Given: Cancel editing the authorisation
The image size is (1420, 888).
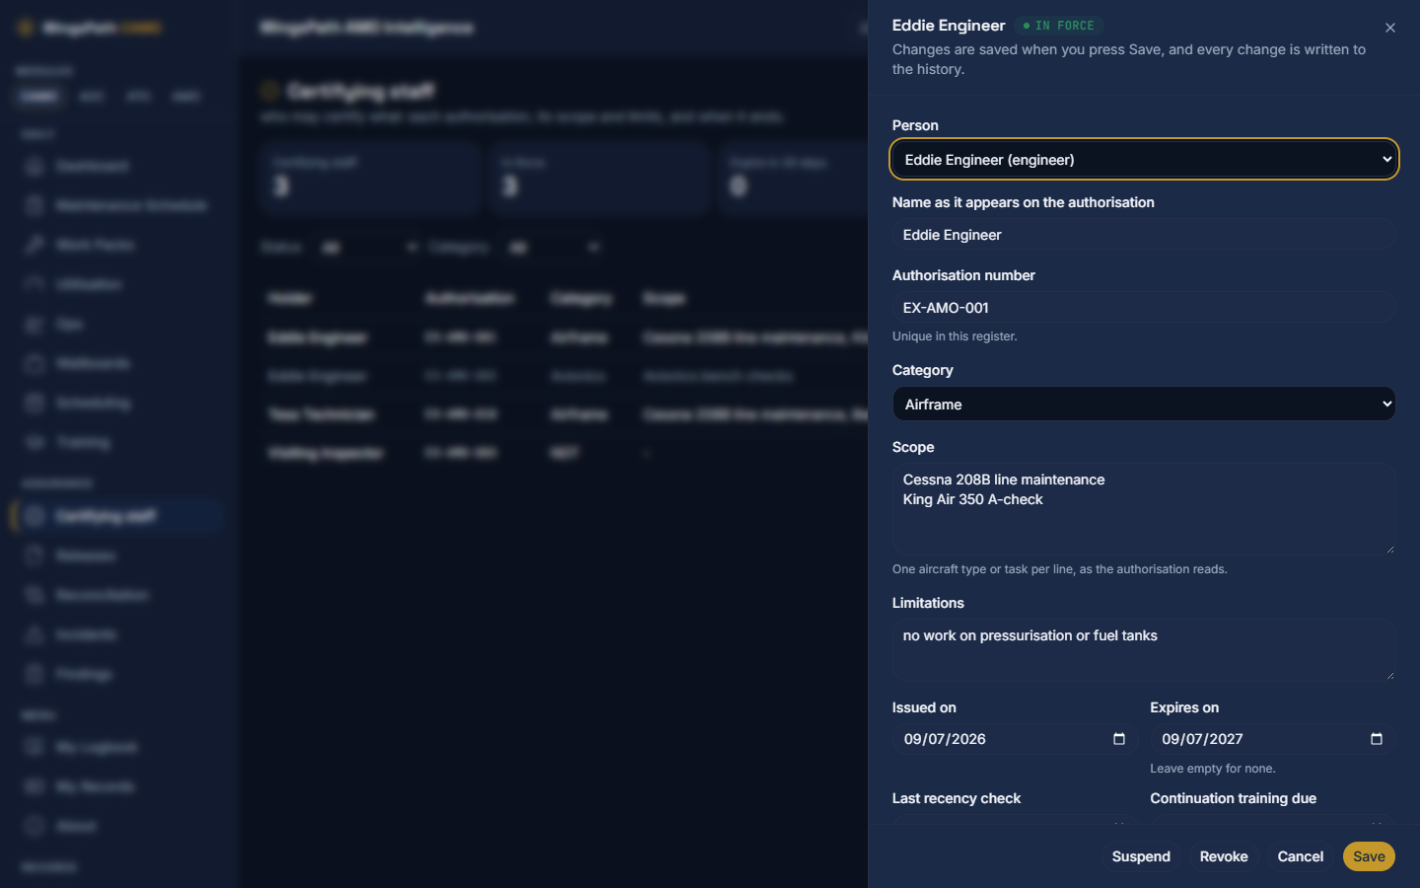Looking at the screenshot, I should tap(1301, 856).
